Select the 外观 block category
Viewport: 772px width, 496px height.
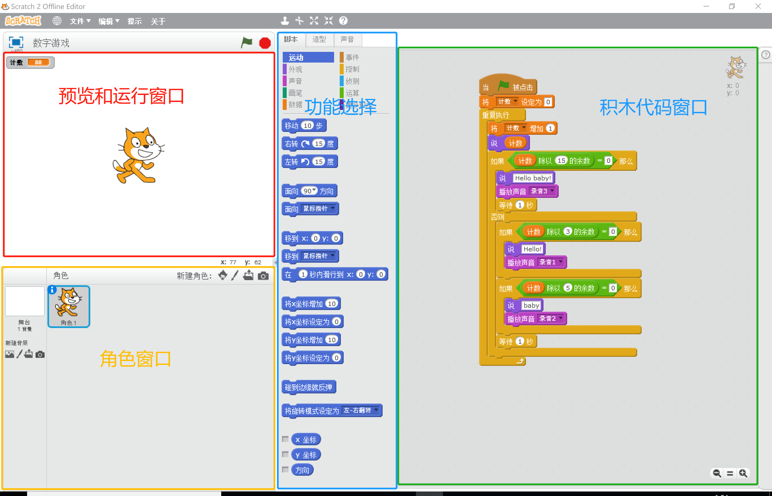(295, 69)
